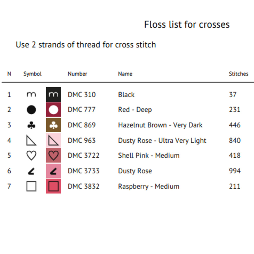Click the dusty rose DMC 3733 swatch
254x254 pixels.
click(53, 171)
